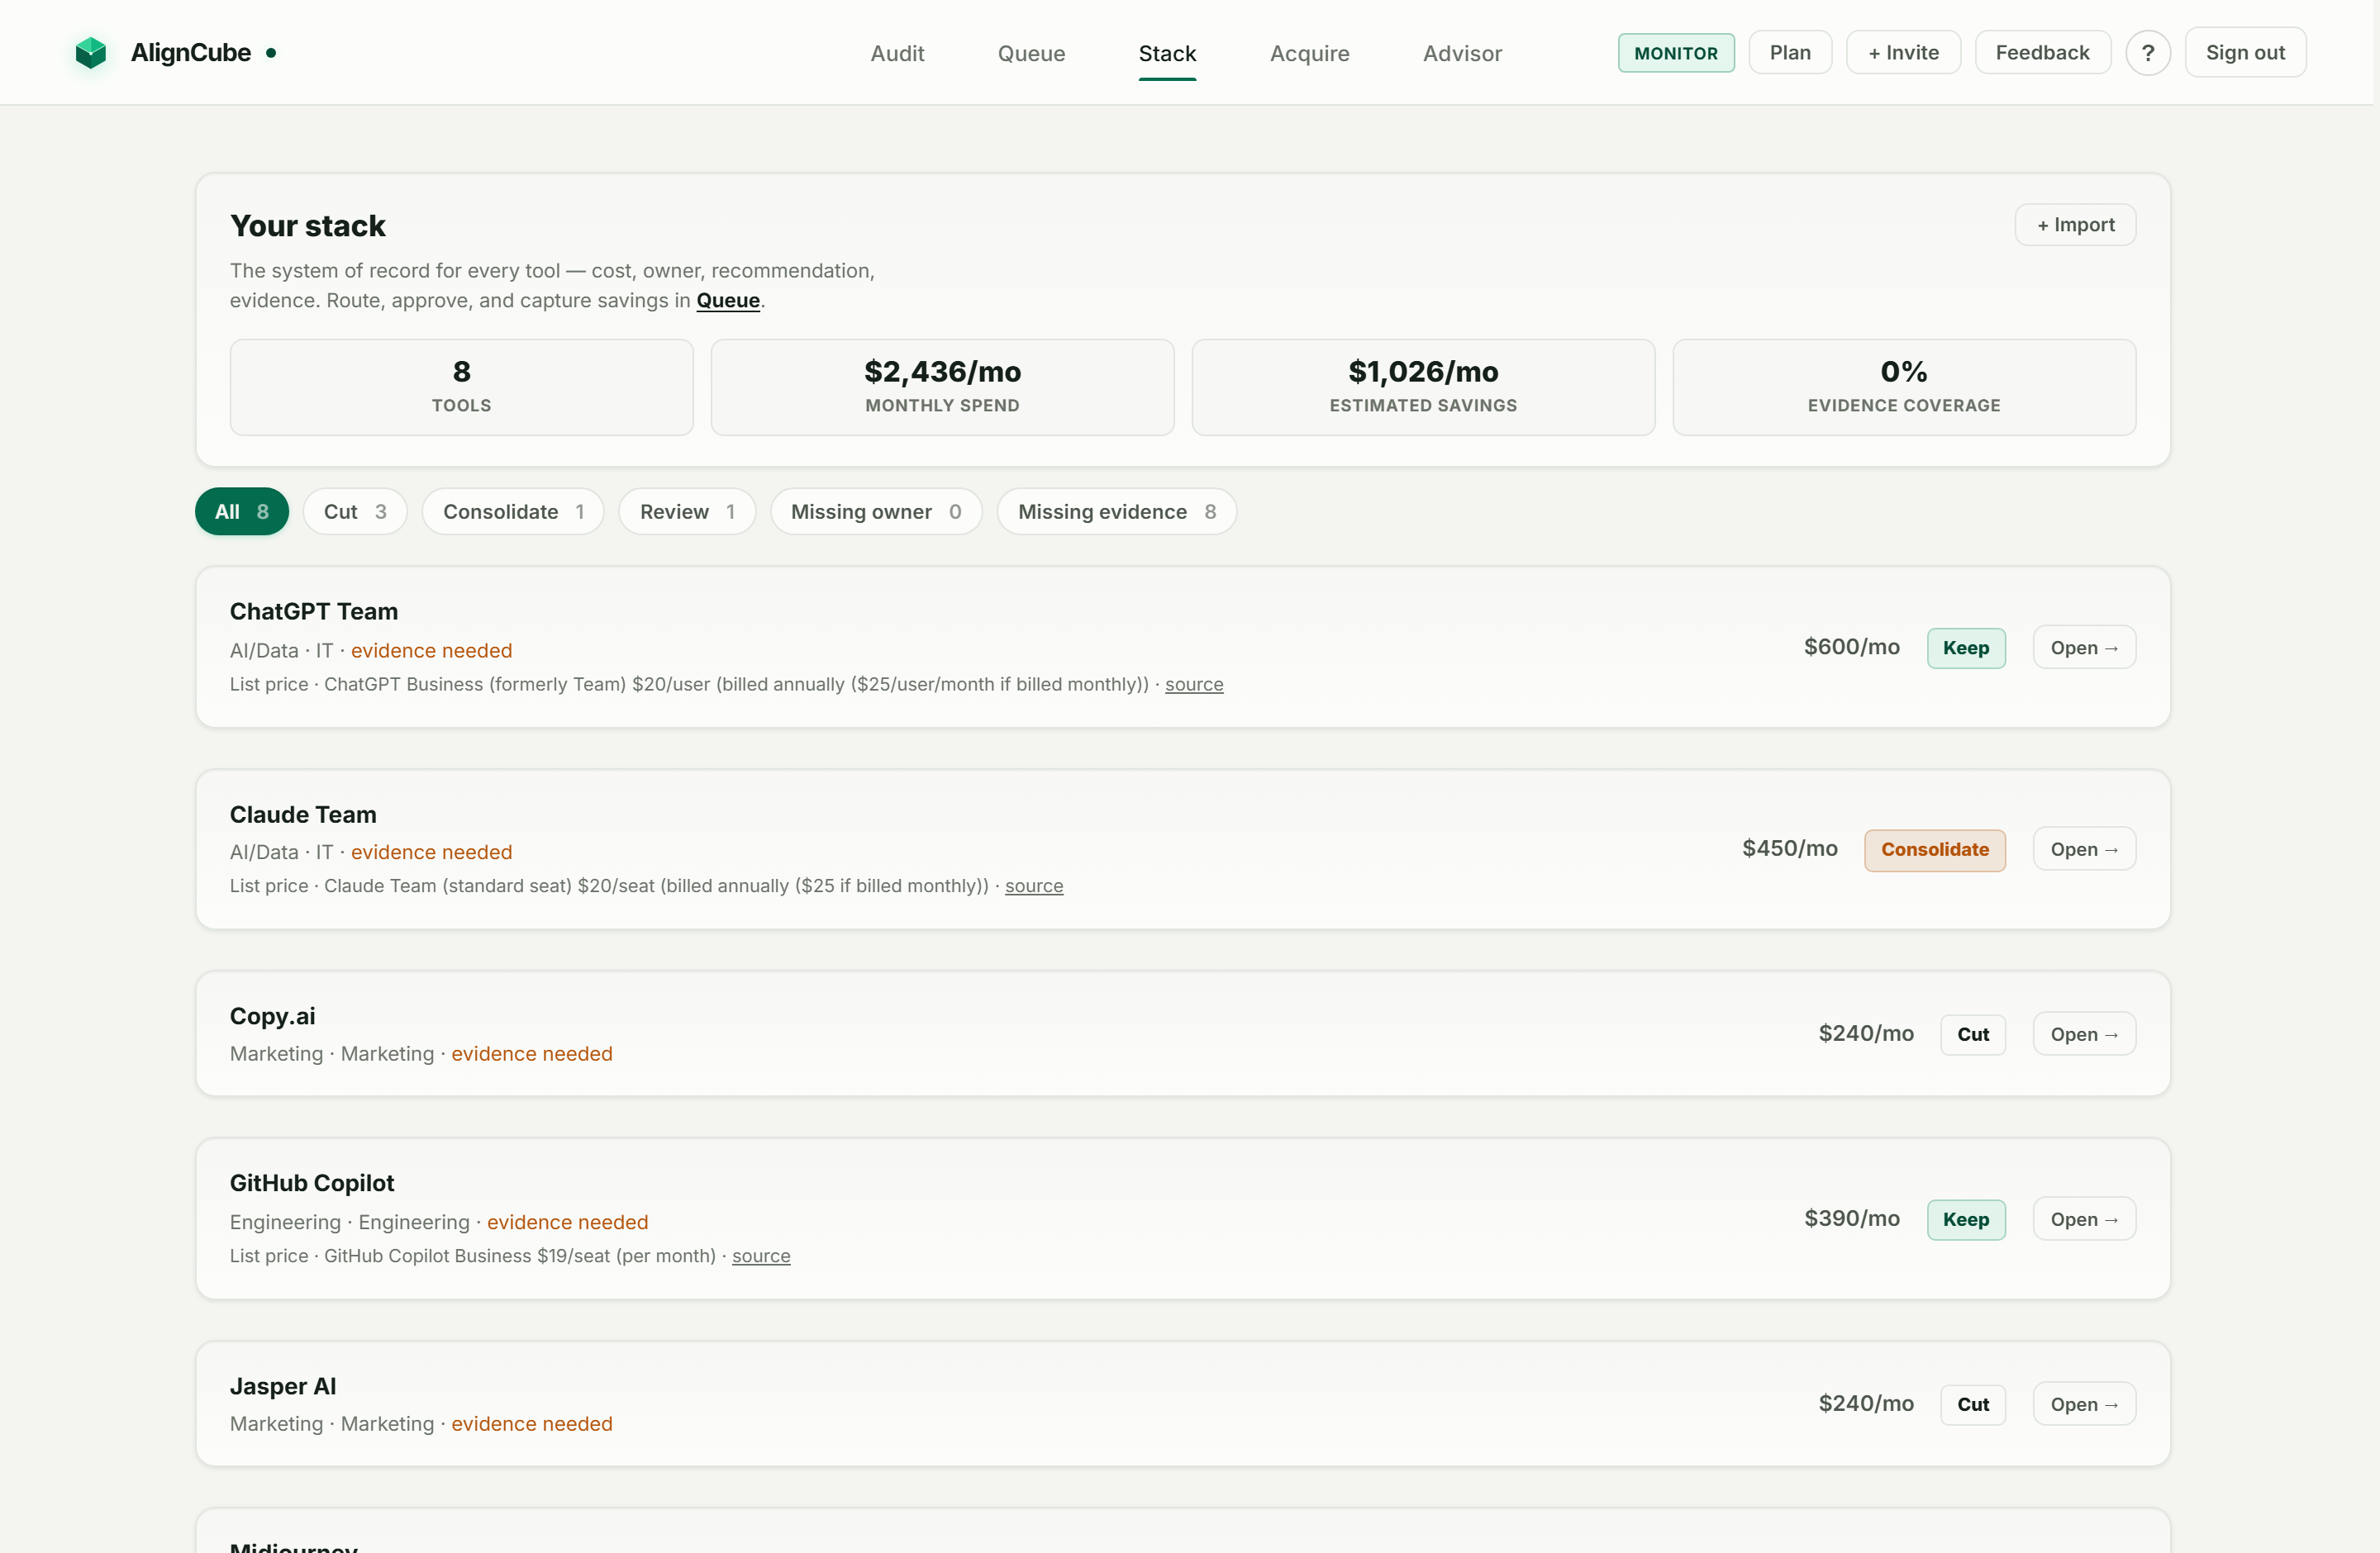Click evidence needed on GitHub Copilot
2380x1553 pixels.
(x=567, y=1223)
